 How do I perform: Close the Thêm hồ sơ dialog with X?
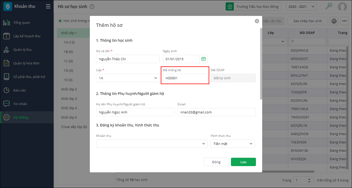click(257, 21)
